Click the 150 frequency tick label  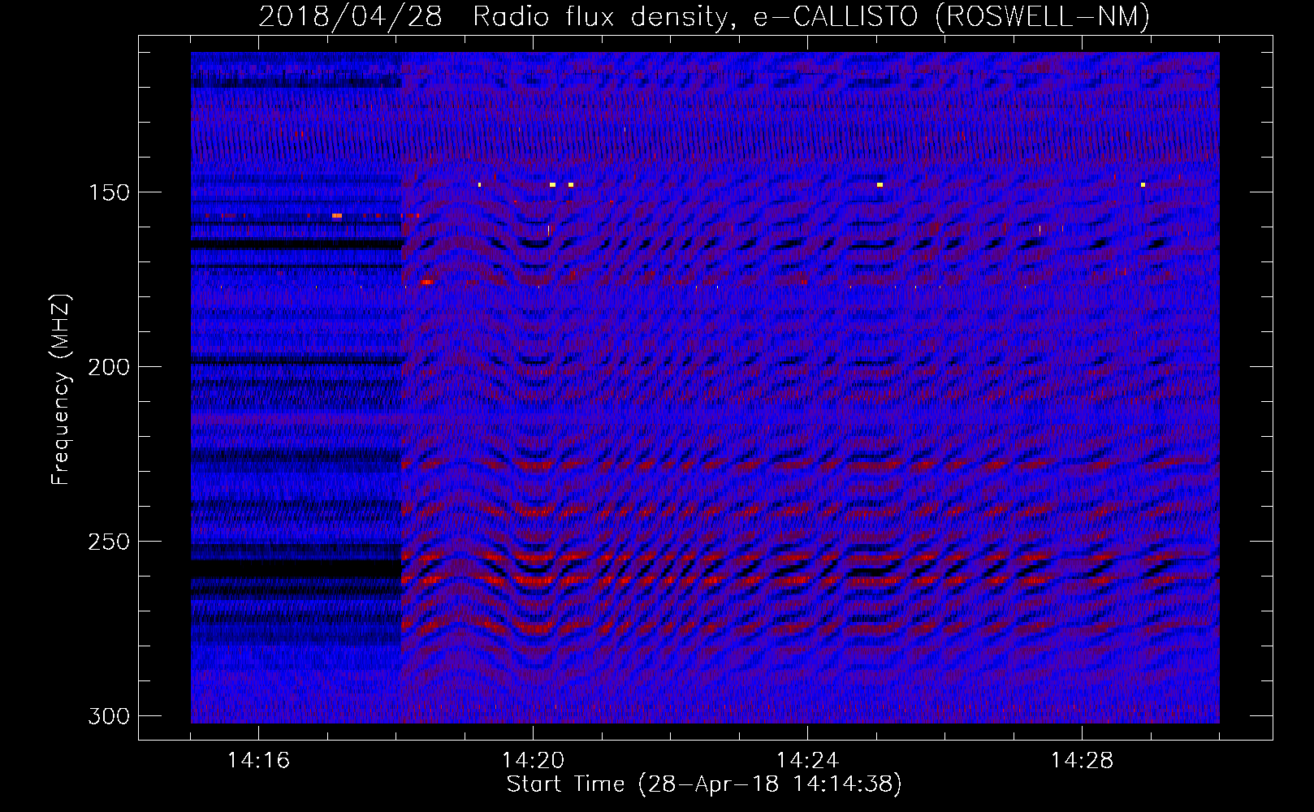[x=109, y=192]
